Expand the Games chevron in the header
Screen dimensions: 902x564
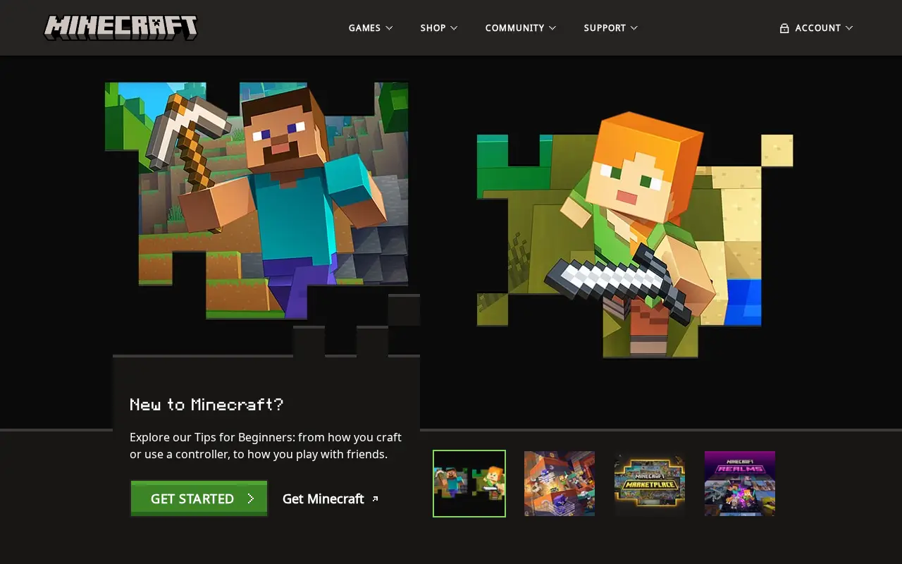click(x=389, y=28)
